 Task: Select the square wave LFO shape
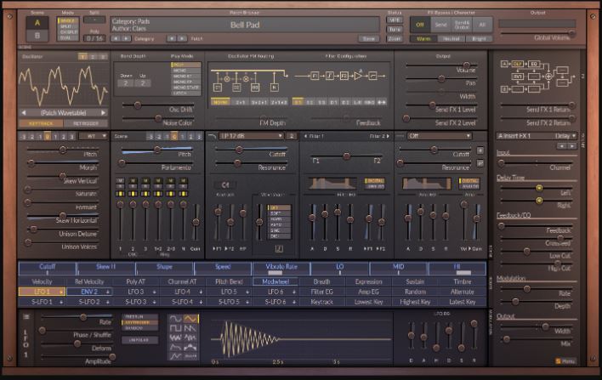(x=175, y=328)
